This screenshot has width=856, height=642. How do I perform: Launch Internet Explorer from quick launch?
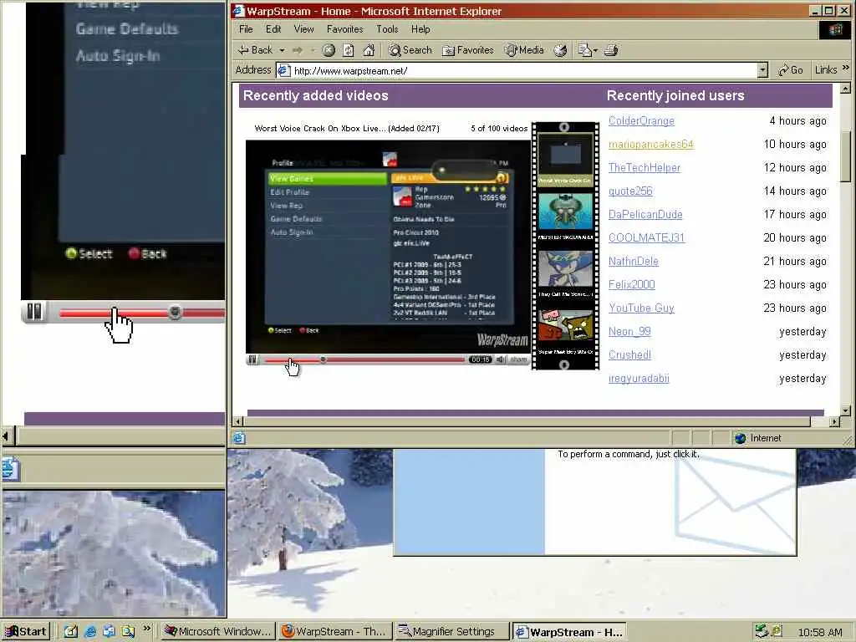pos(90,632)
